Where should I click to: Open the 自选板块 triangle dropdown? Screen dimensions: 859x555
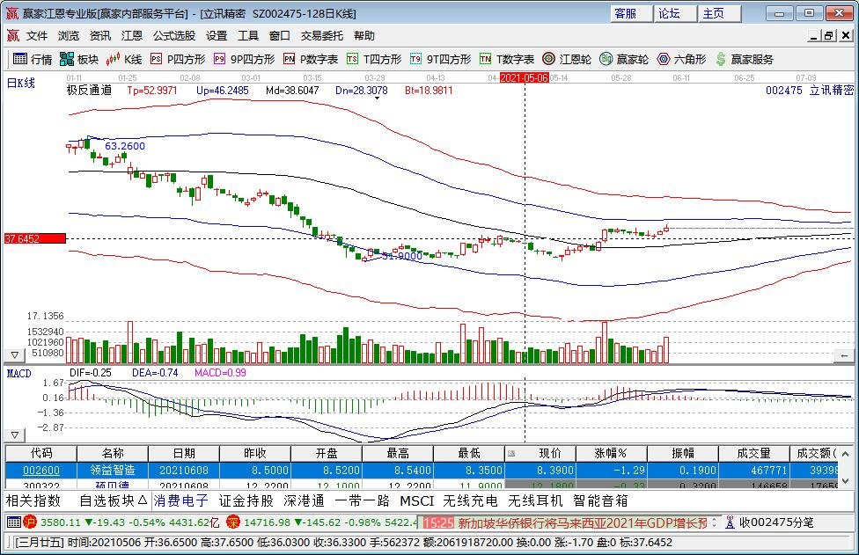coord(143,500)
